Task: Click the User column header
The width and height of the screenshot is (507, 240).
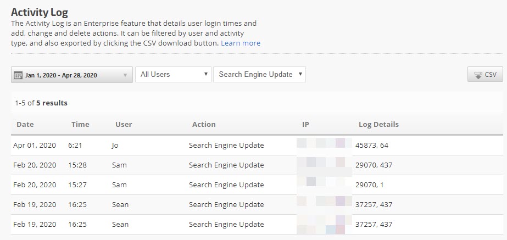Action: pos(124,125)
